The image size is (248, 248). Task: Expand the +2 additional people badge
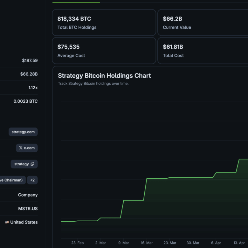[32, 180]
